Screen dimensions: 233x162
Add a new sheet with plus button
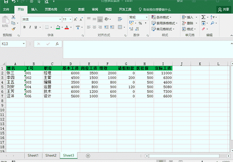coord(88,156)
